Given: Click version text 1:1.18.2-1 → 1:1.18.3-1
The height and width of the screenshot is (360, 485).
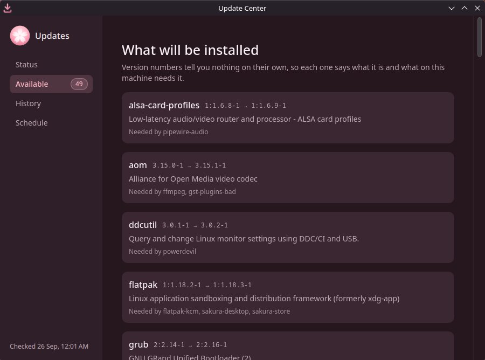Looking at the screenshot, I should tap(207, 285).
